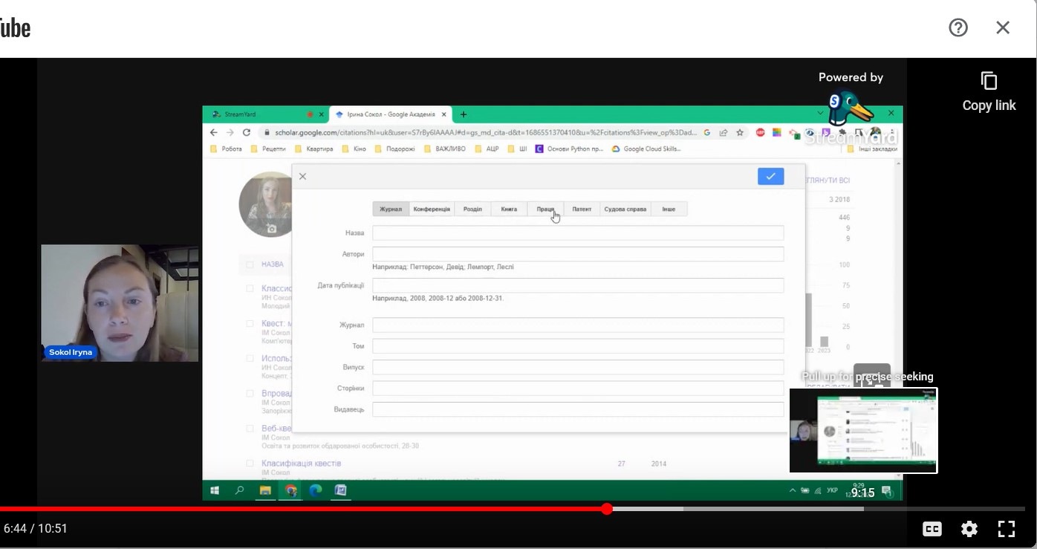Click the Copy link icon
This screenshot has width=1037, height=549.
click(x=988, y=81)
